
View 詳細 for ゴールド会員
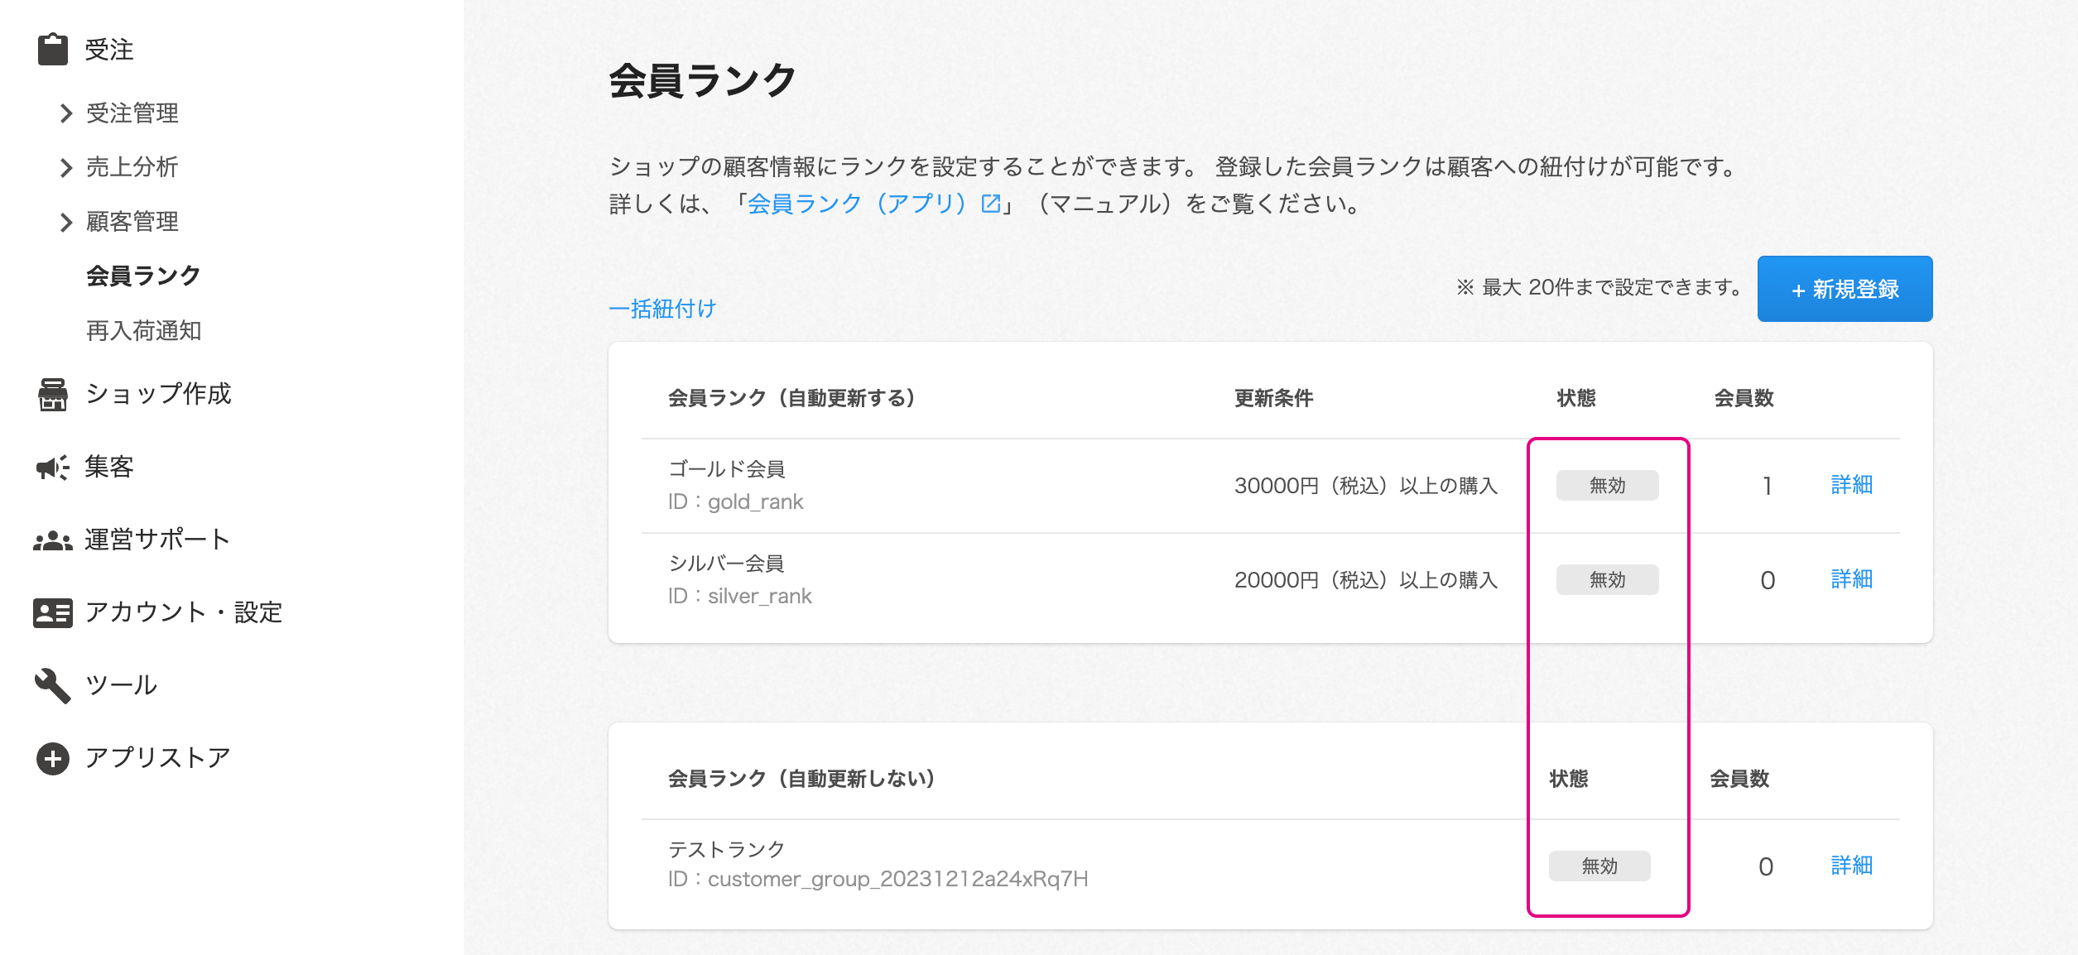pyautogui.click(x=1850, y=485)
